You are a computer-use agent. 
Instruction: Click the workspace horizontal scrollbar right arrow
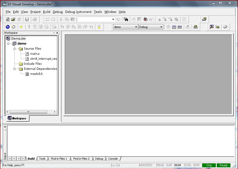(x=55, y=112)
